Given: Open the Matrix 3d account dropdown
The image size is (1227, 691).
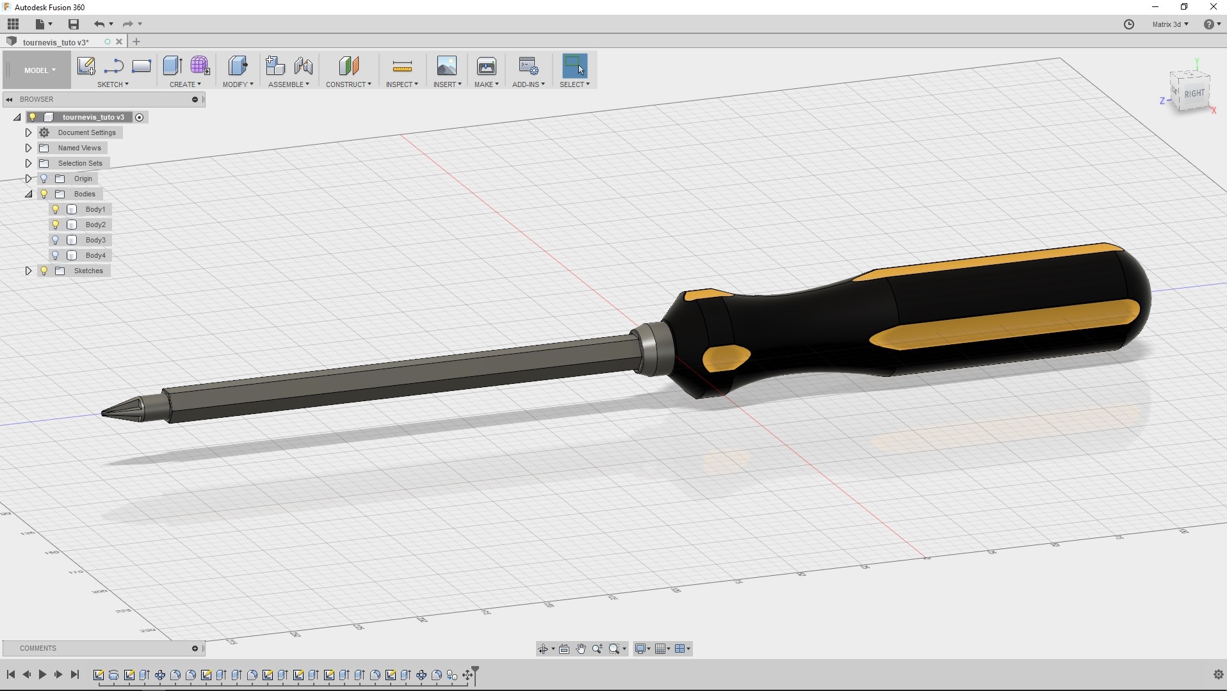Looking at the screenshot, I should pos(1170,24).
